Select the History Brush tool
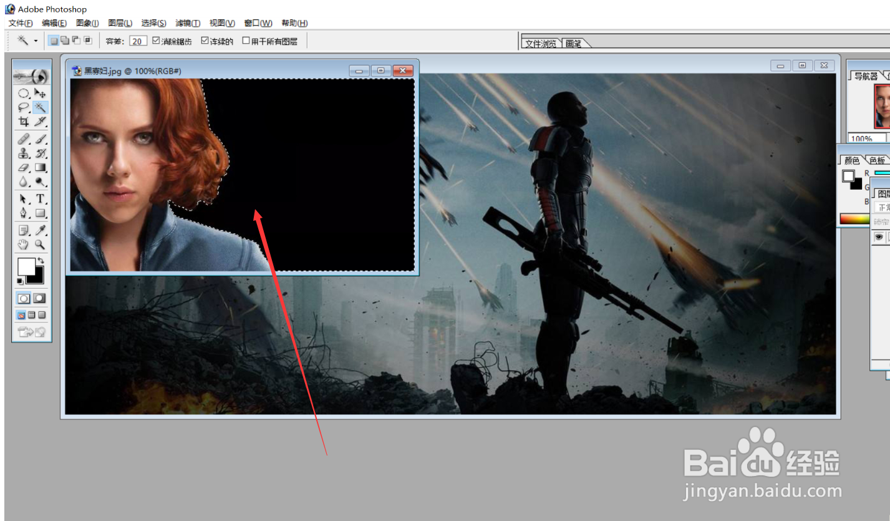This screenshot has height=521, width=890. tap(41, 153)
